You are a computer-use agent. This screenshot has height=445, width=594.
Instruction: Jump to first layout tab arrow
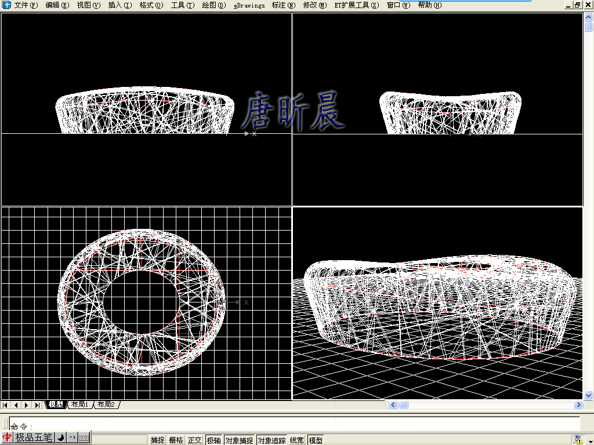[x=5, y=405]
